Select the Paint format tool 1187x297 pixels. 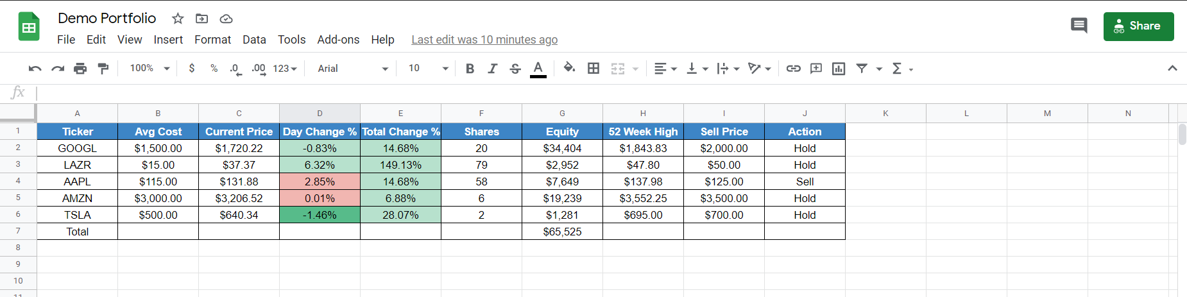(x=103, y=69)
